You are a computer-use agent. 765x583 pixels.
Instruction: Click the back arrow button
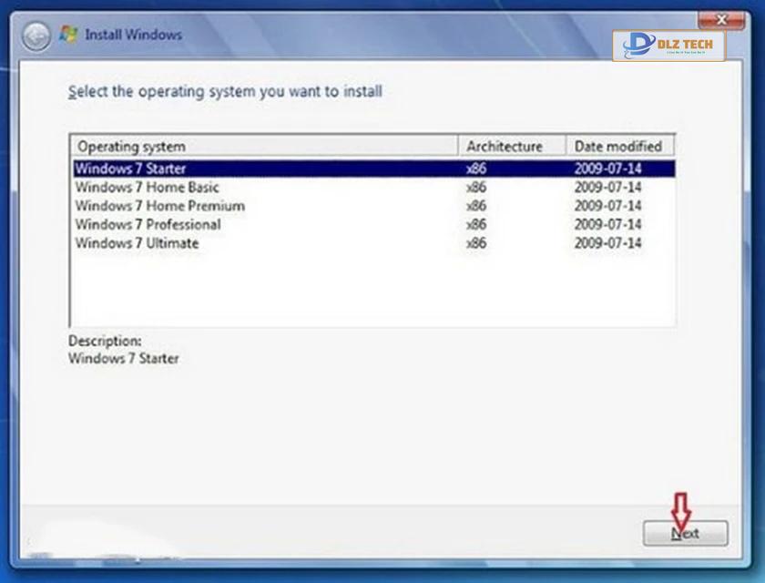36,36
